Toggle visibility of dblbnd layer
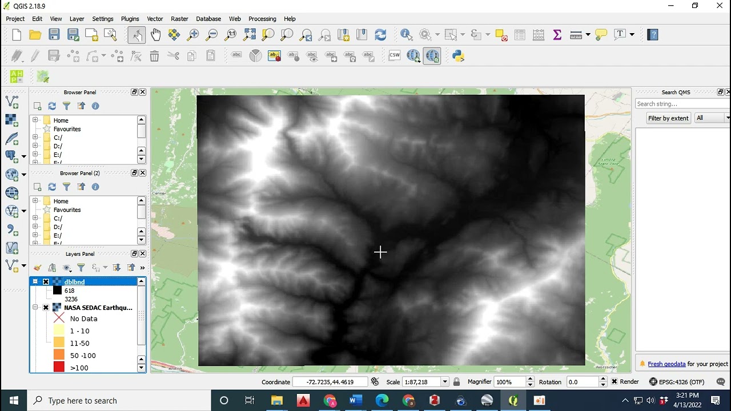The image size is (731, 411). click(46, 282)
